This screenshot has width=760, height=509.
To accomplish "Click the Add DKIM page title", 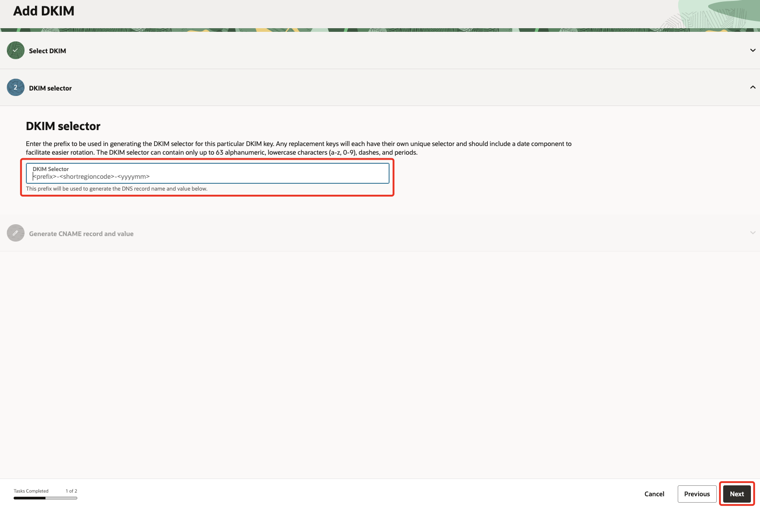I will click(43, 10).
